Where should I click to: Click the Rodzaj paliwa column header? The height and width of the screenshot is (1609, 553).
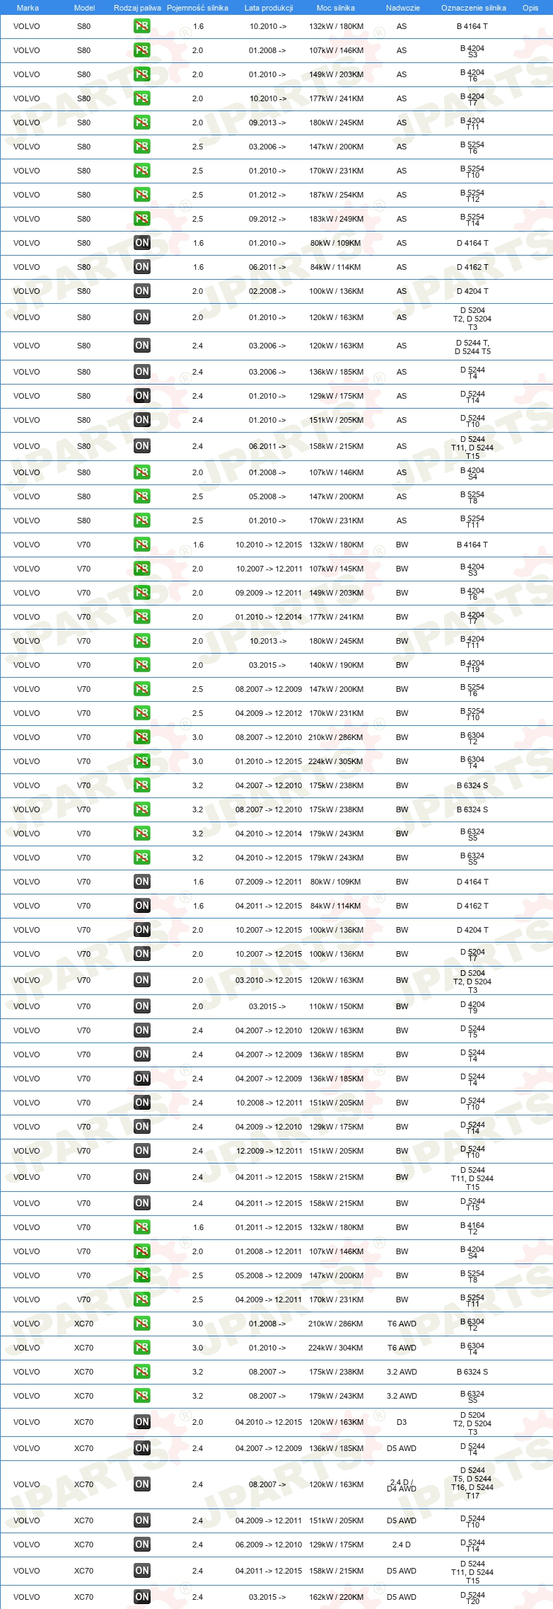(x=137, y=8)
